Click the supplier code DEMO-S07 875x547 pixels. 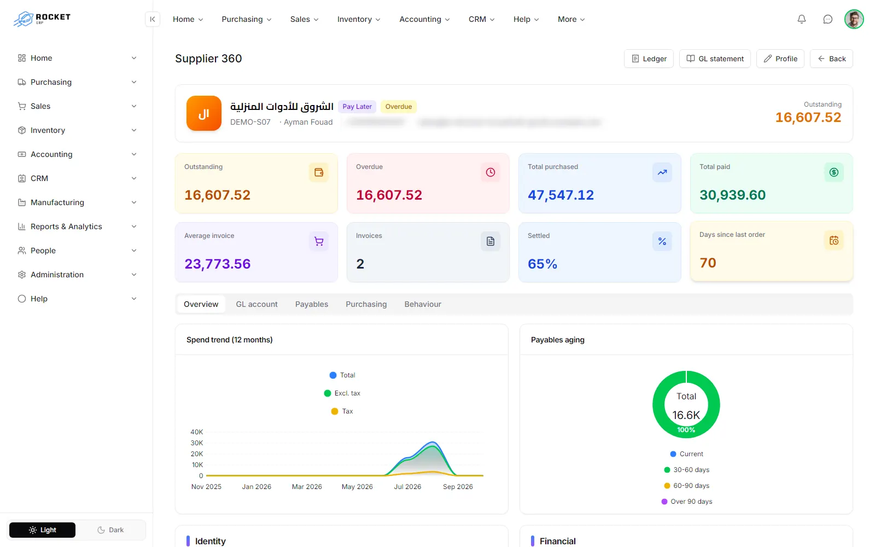pyautogui.click(x=250, y=122)
